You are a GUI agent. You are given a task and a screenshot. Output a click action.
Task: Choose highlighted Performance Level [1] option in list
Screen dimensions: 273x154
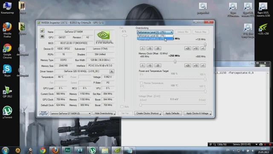click(155, 38)
